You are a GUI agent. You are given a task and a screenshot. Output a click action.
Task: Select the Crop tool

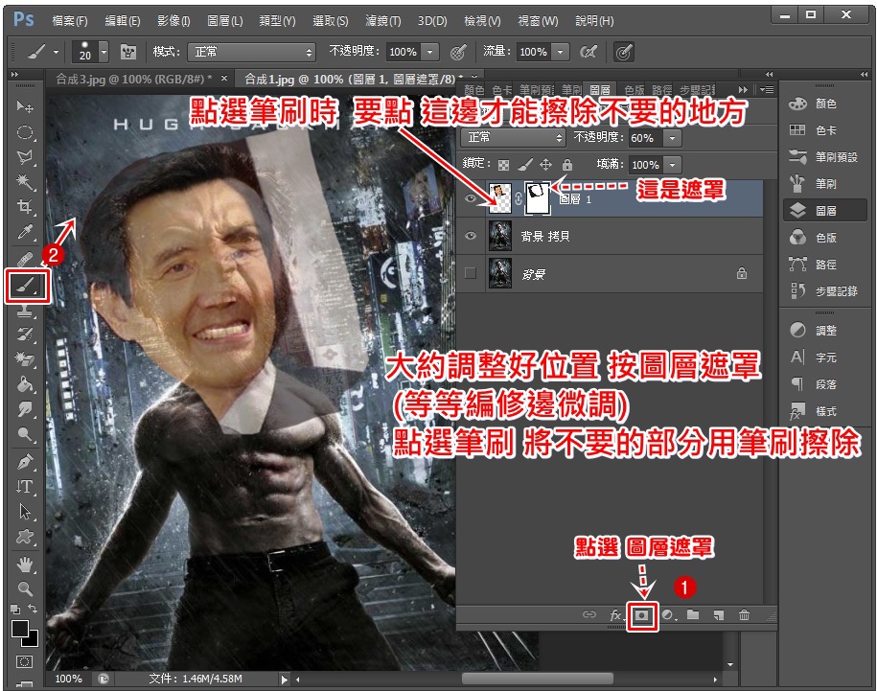(25, 207)
